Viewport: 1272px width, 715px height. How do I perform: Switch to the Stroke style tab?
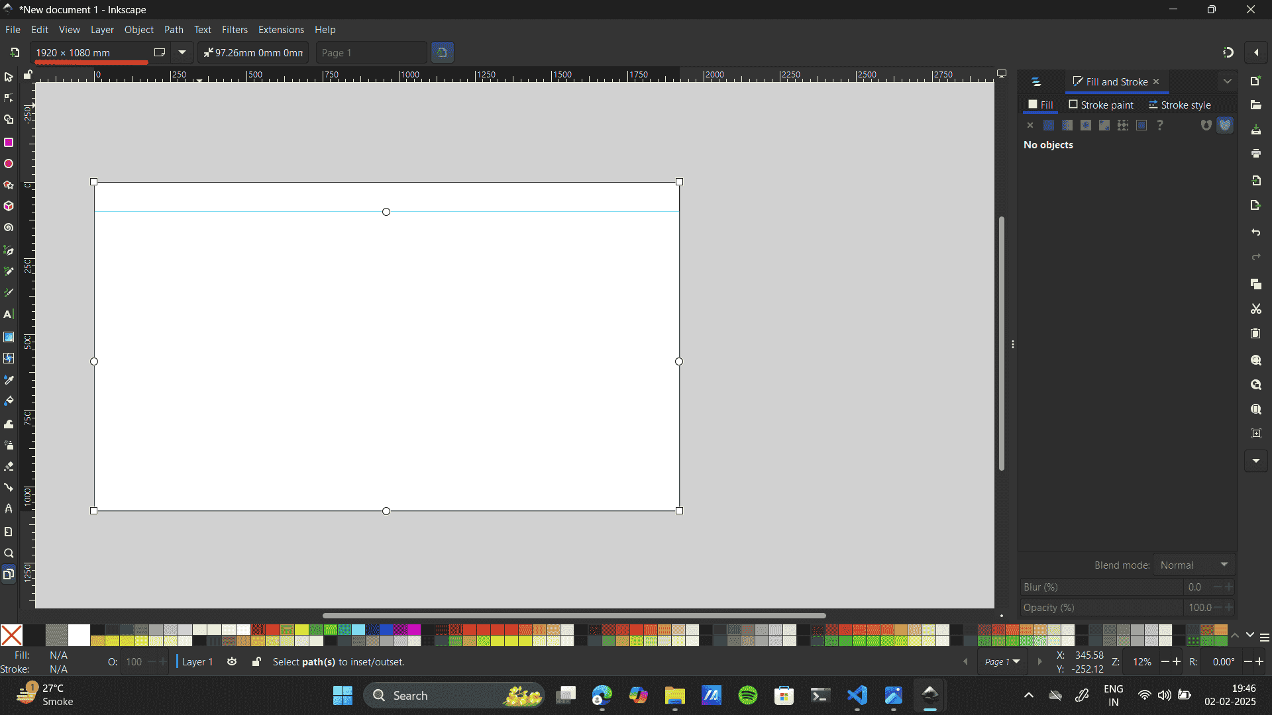pos(1179,105)
